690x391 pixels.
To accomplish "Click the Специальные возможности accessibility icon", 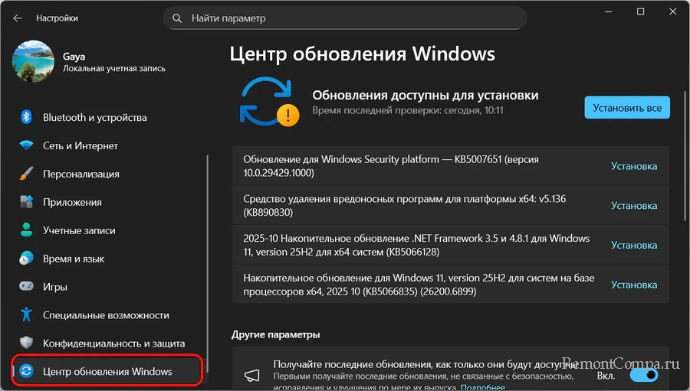I will pyautogui.click(x=27, y=315).
